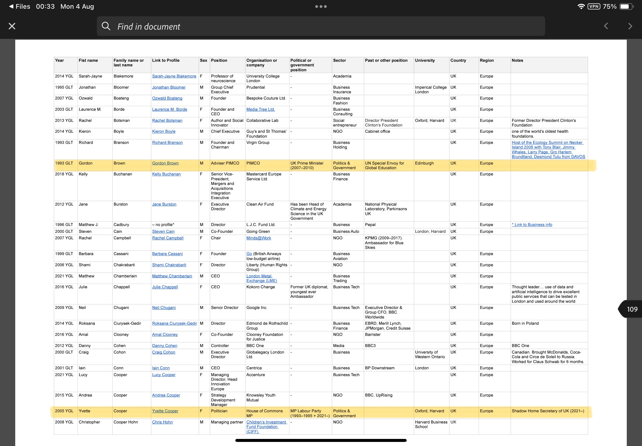Open Children's Investment Fund Foundation link
Viewport: 642px width, 446px height.
[267, 427]
